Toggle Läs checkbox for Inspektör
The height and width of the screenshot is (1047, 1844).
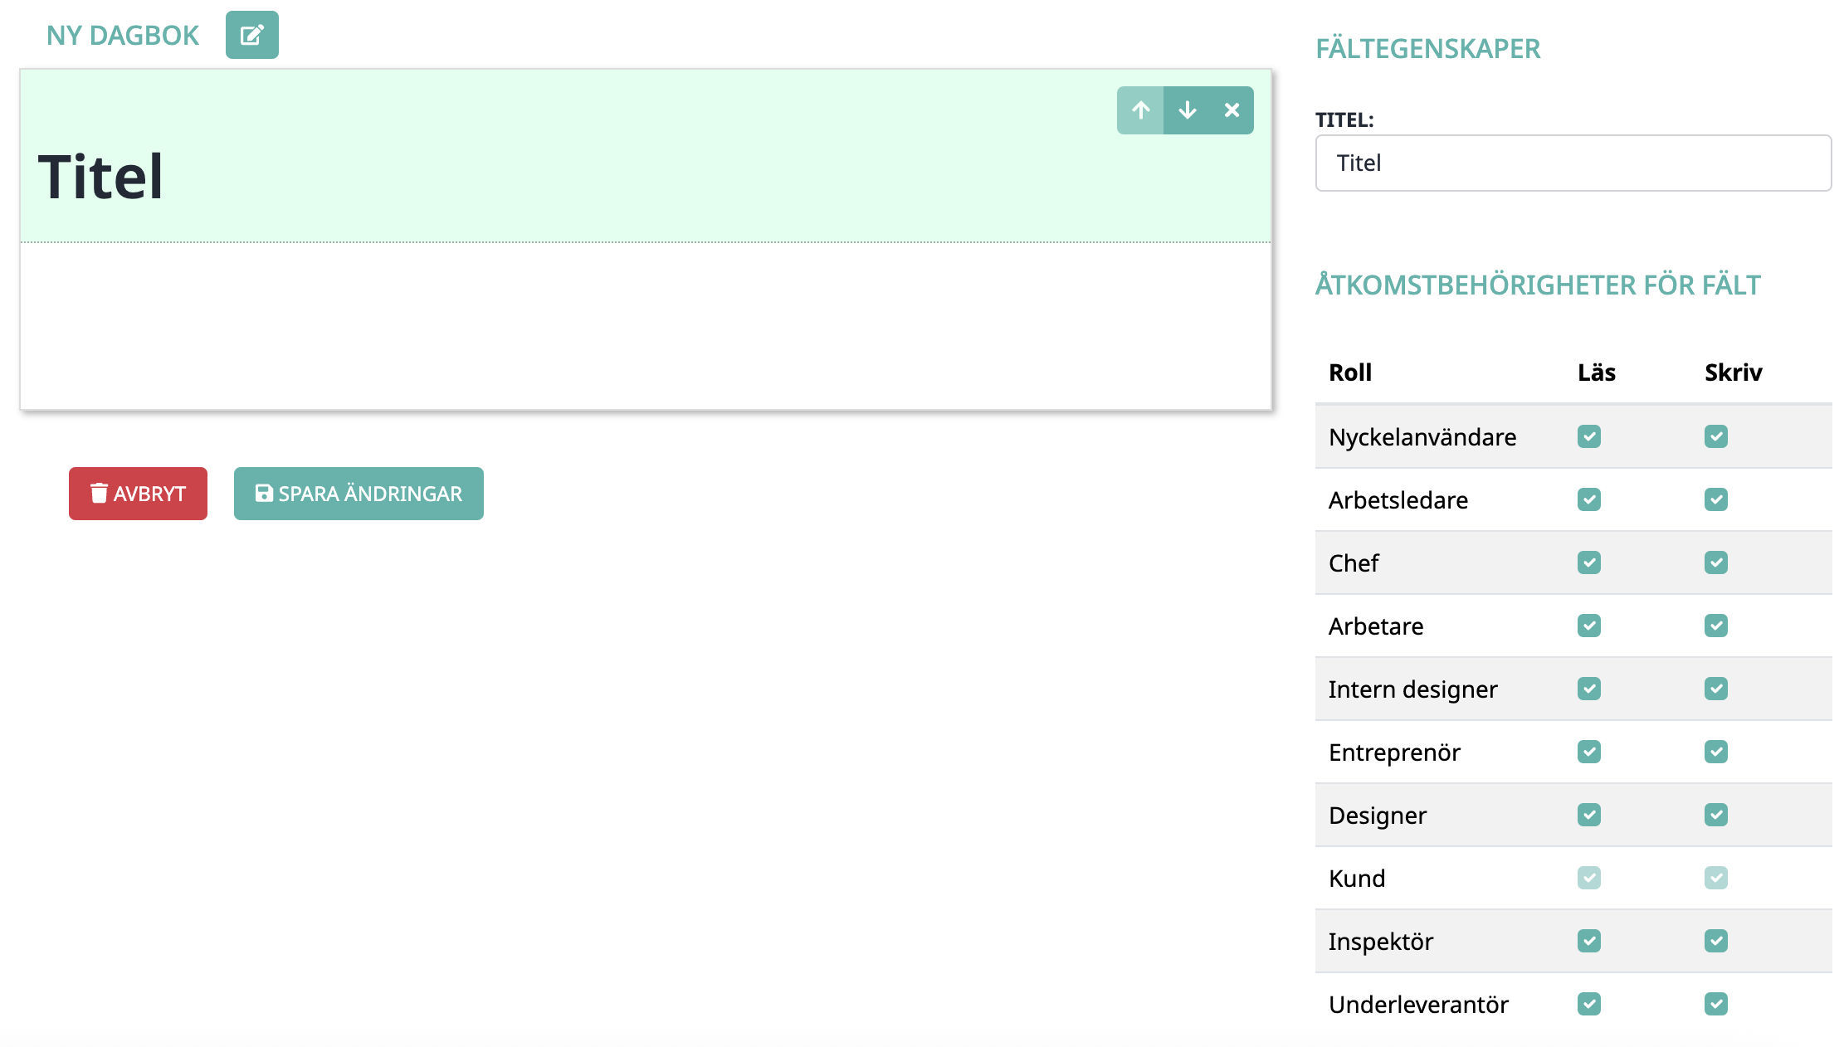point(1588,941)
